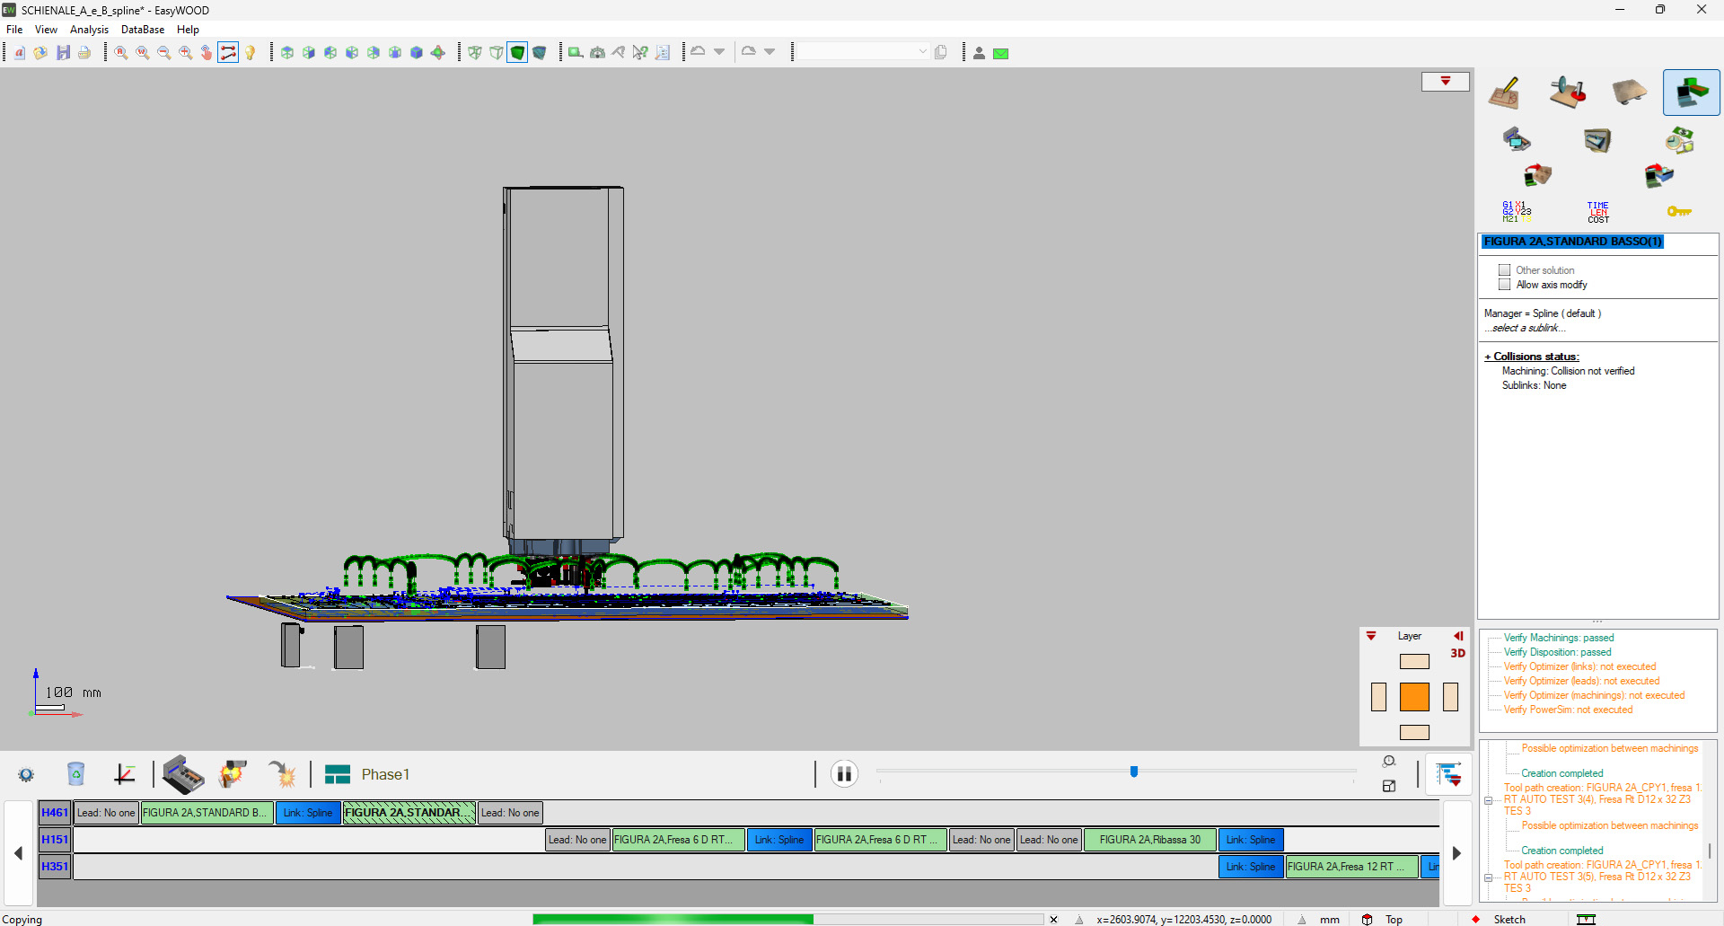Screen dimensions: 1724x926
Task: Click the green envelope mail icon
Action: pyautogui.click(x=1001, y=53)
